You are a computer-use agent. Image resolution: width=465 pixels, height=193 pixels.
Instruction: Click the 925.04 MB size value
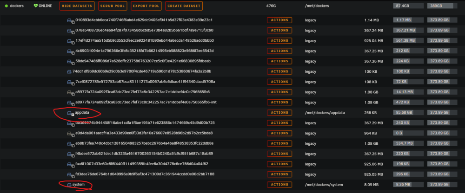pyautogui.click(x=374, y=40)
